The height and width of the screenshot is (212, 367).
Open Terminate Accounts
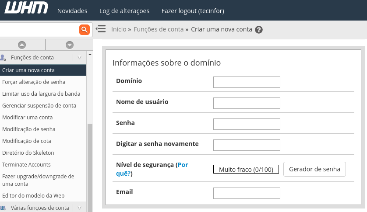pos(26,164)
